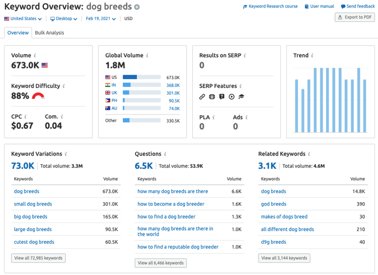The width and height of the screenshot is (378, 275).
Task: Click the Volume info icon
Action: click(x=35, y=55)
